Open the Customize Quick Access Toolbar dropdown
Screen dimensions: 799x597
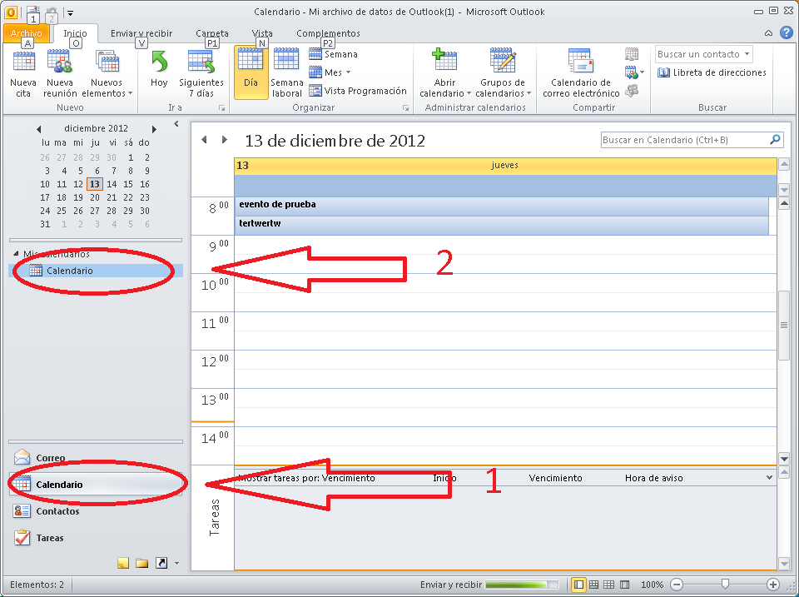pyautogui.click(x=71, y=12)
